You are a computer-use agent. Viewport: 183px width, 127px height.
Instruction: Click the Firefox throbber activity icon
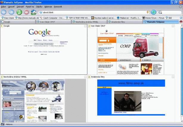point(180,7)
